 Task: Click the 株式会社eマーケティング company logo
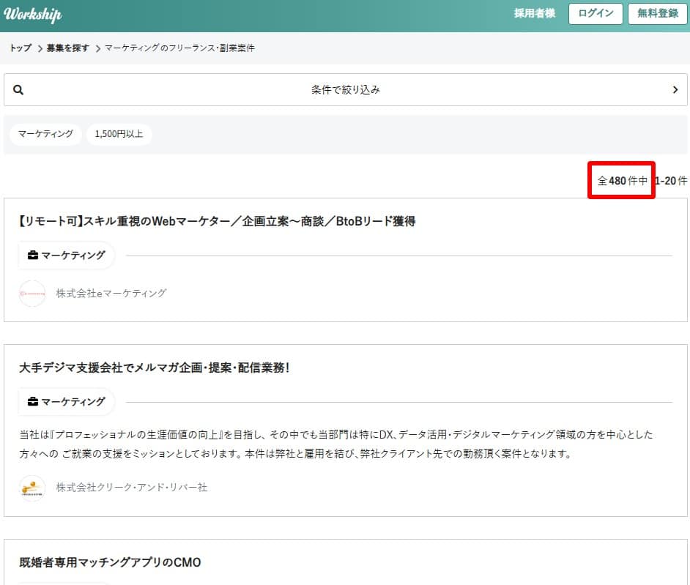pos(32,294)
